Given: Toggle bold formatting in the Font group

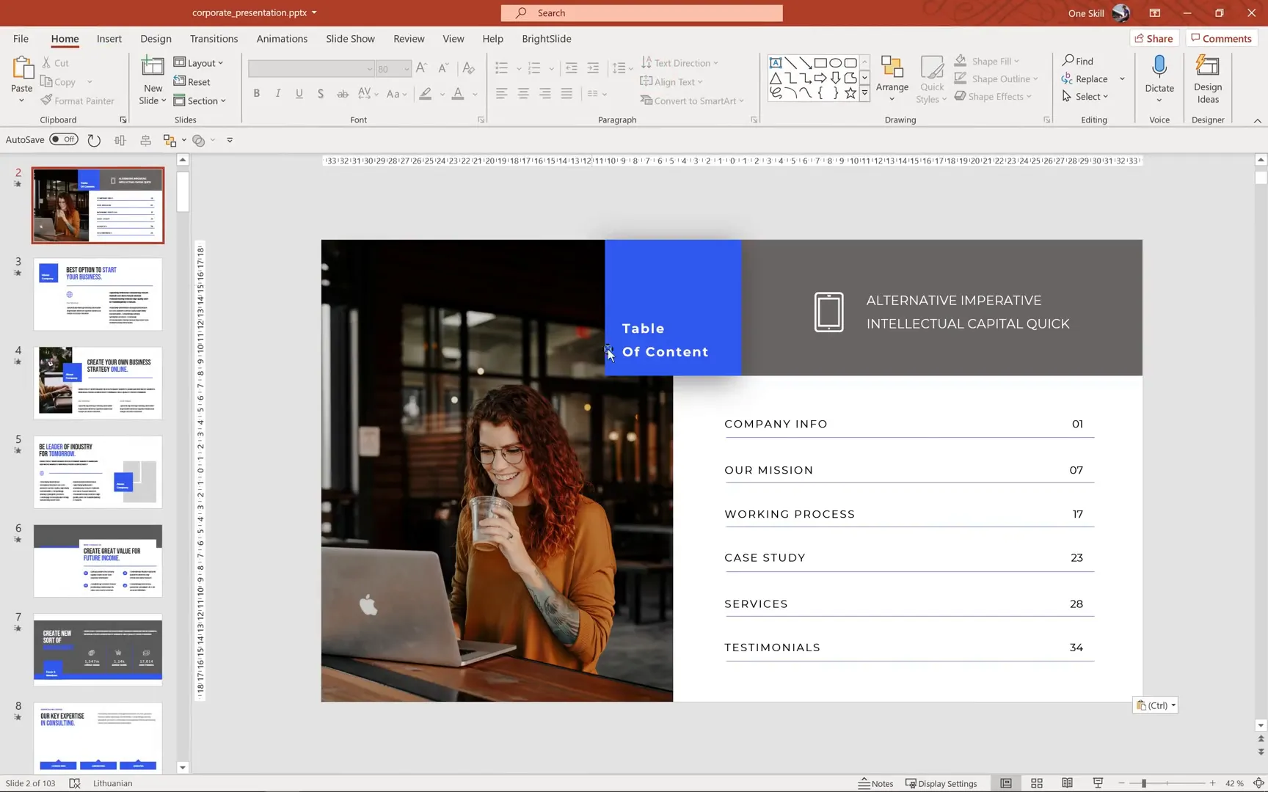Looking at the screenshot, I should click(256, 94).
